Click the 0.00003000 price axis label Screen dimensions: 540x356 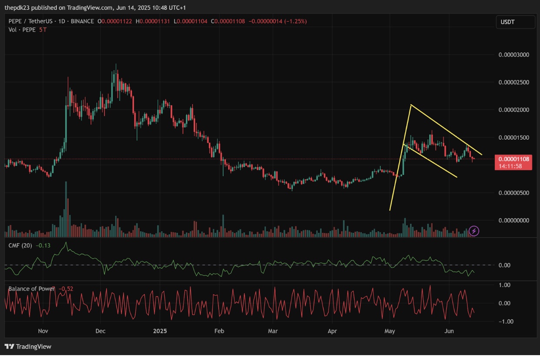click(513, 55)
